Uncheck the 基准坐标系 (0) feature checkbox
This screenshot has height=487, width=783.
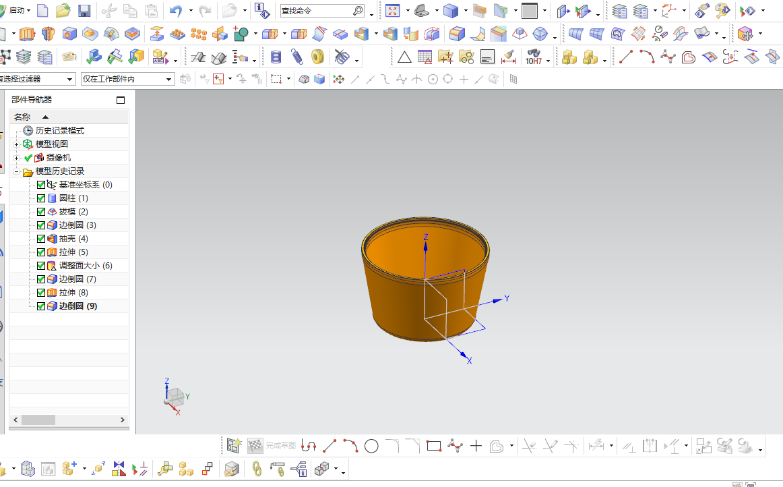(x=41, y=185)
